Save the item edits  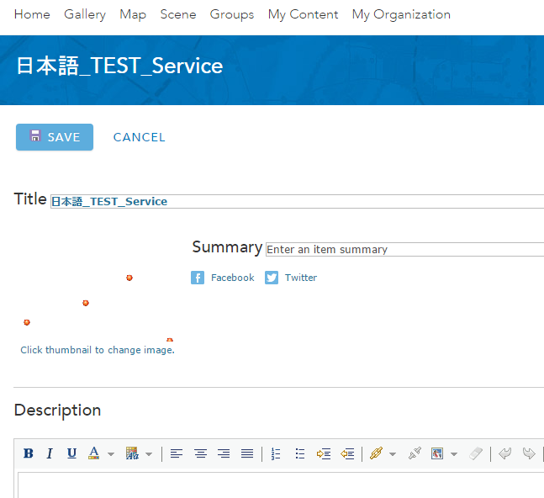[55, 137]
